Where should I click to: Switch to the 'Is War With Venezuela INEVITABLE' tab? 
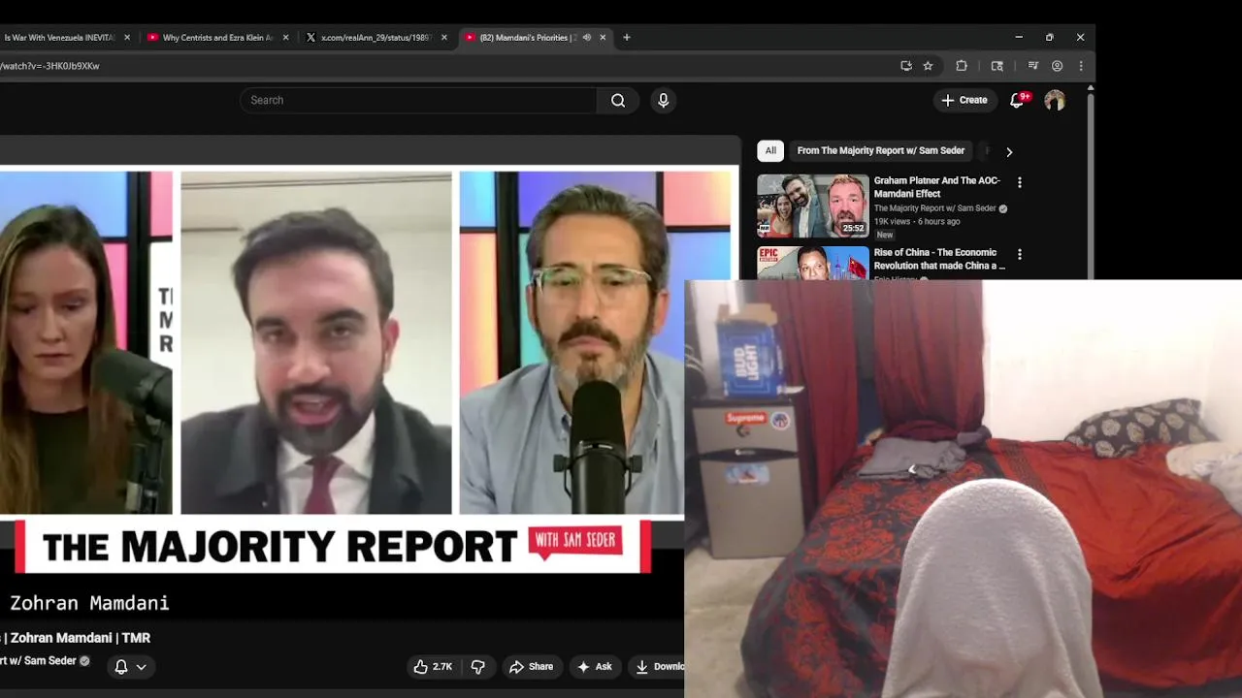click(x=59, y=38)
